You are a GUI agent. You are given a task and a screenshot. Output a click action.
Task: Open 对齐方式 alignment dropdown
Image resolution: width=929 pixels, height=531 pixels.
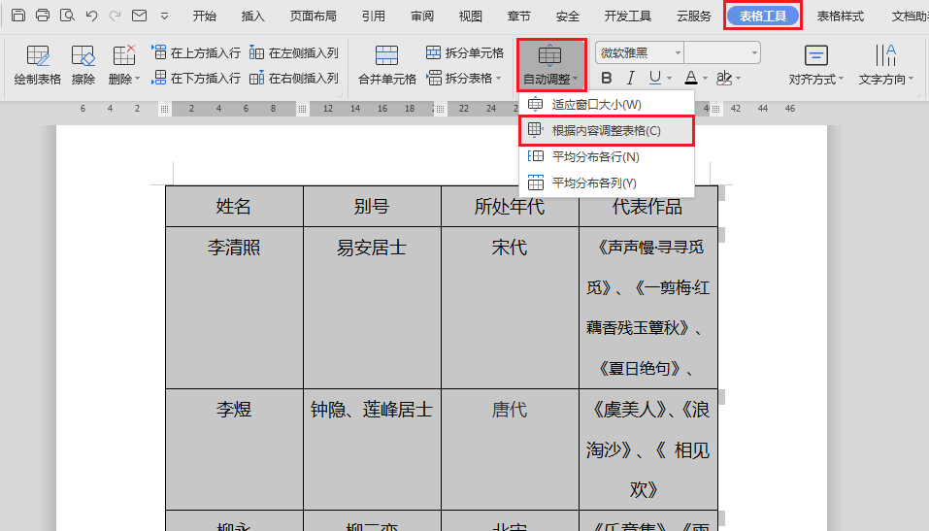pyautogui.click(x=815, y=65)
